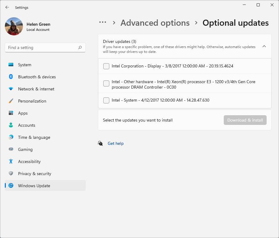
Task: Expand hidden breadcrumb items before Advanced options
Action: pyautogui.click(x=103, y=22)
